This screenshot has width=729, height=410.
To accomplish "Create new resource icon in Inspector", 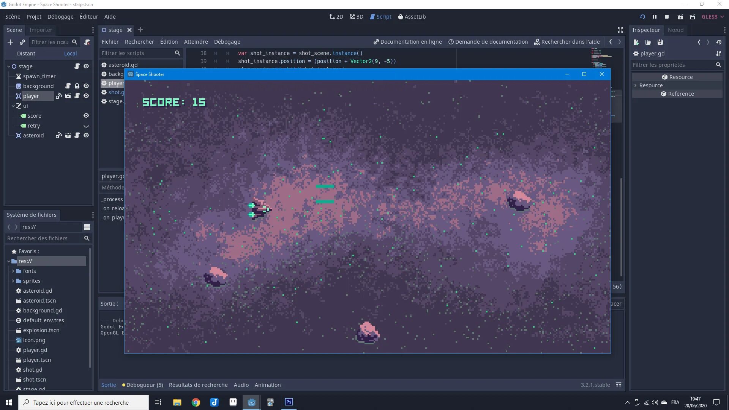I will [x=636, y=42].
